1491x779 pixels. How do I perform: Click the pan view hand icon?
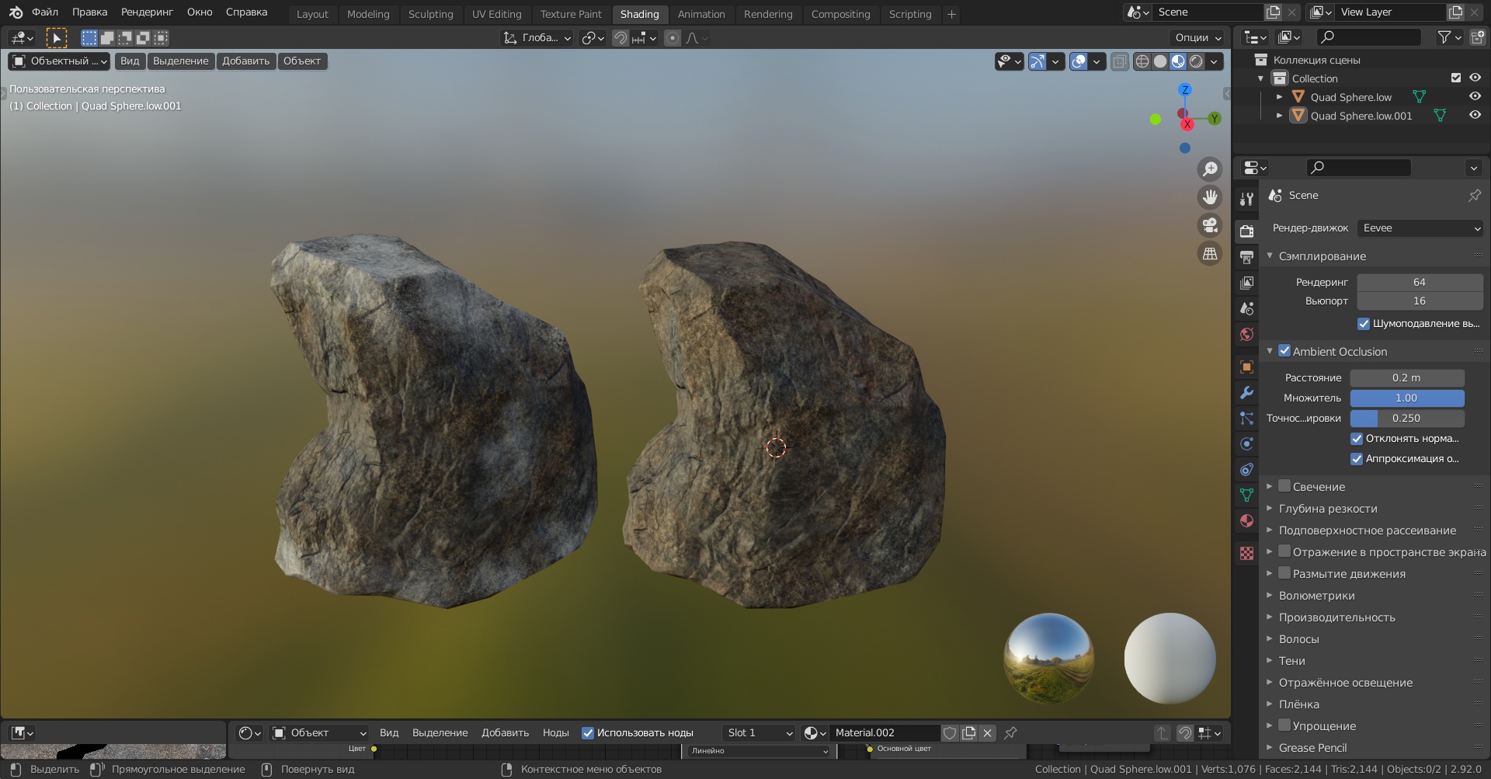pos(1210,197)
